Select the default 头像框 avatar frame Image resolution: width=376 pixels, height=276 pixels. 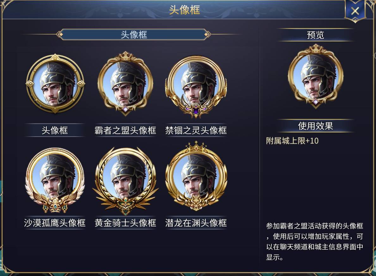[x=55, y=84]
